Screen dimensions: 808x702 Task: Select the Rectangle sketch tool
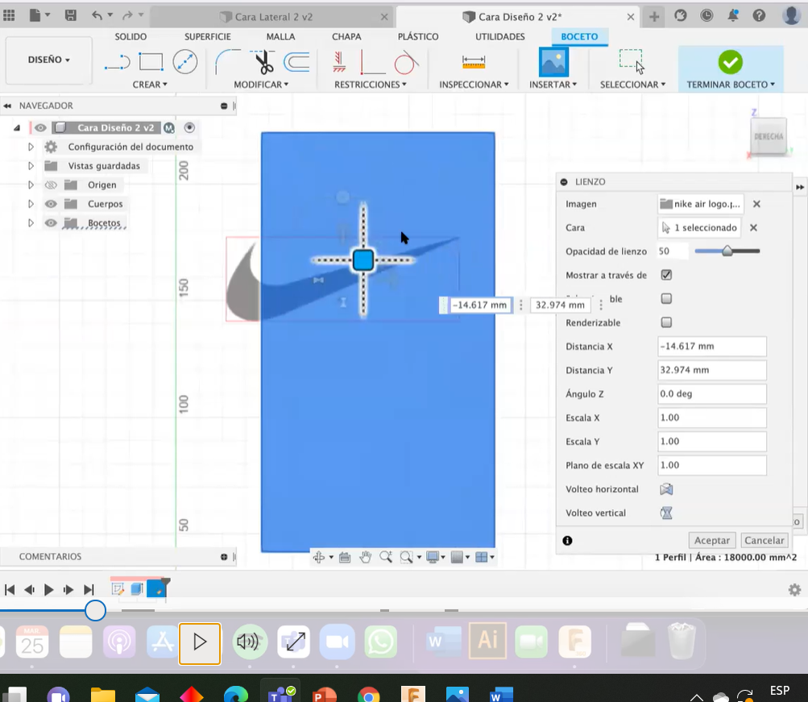[151, 62]
